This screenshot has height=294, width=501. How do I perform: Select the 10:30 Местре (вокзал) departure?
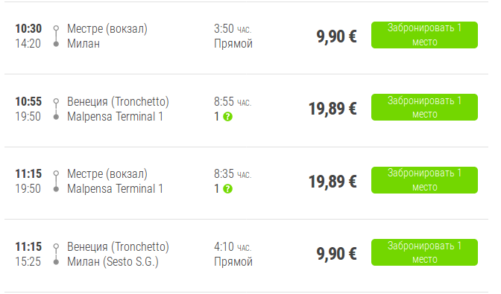point(107,29)
